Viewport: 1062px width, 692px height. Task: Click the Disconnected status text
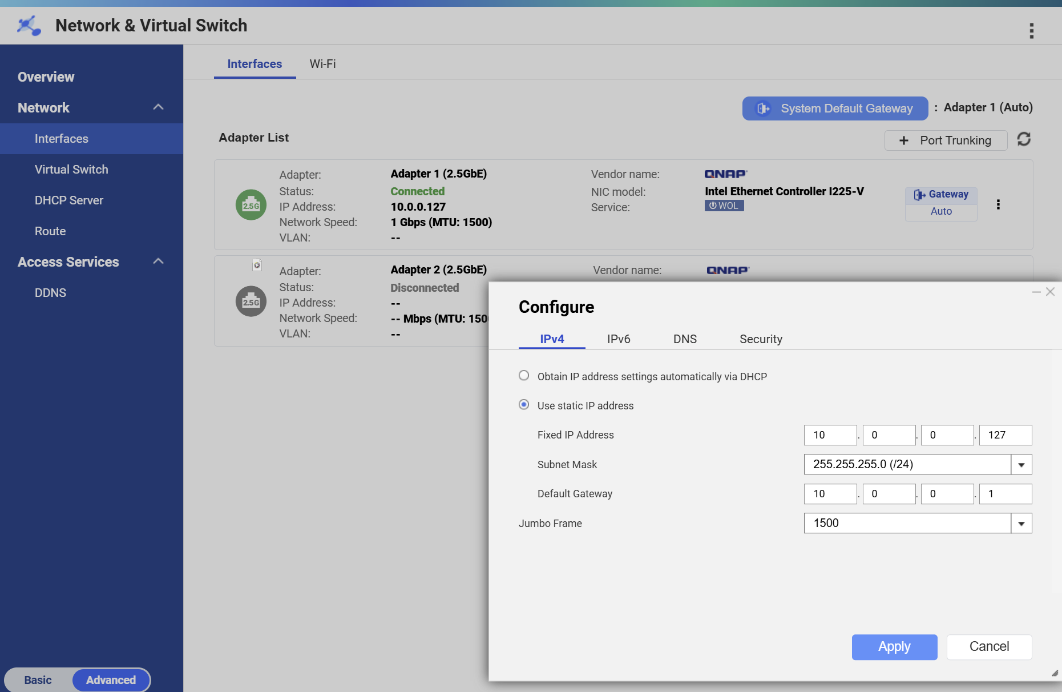pyautogui.click(x=425, y=288)
